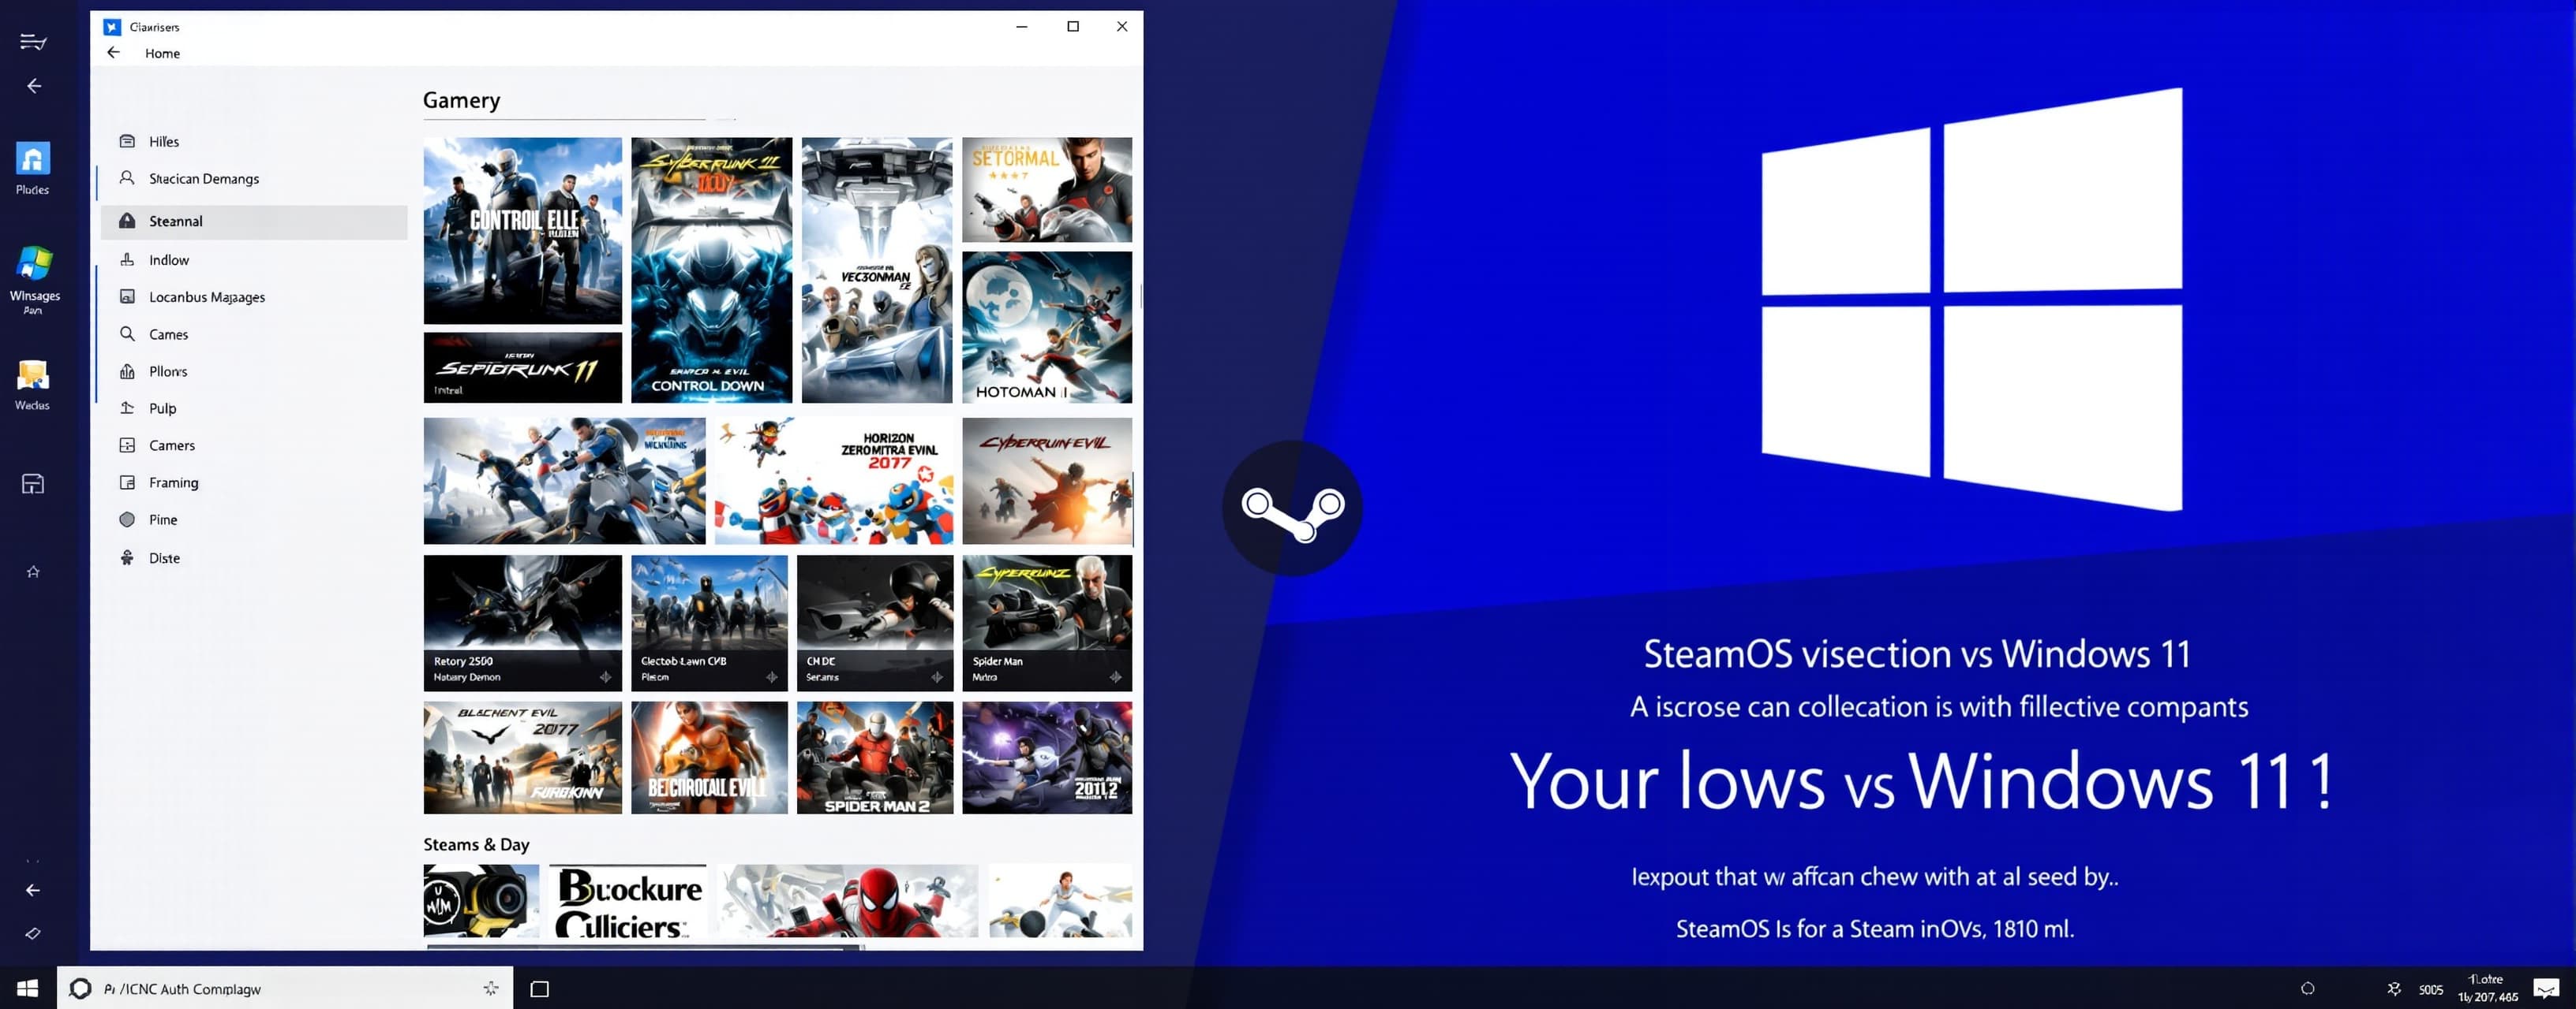
Task: Add Clectob Lawn CVB using plus icon
Action: 772,677
